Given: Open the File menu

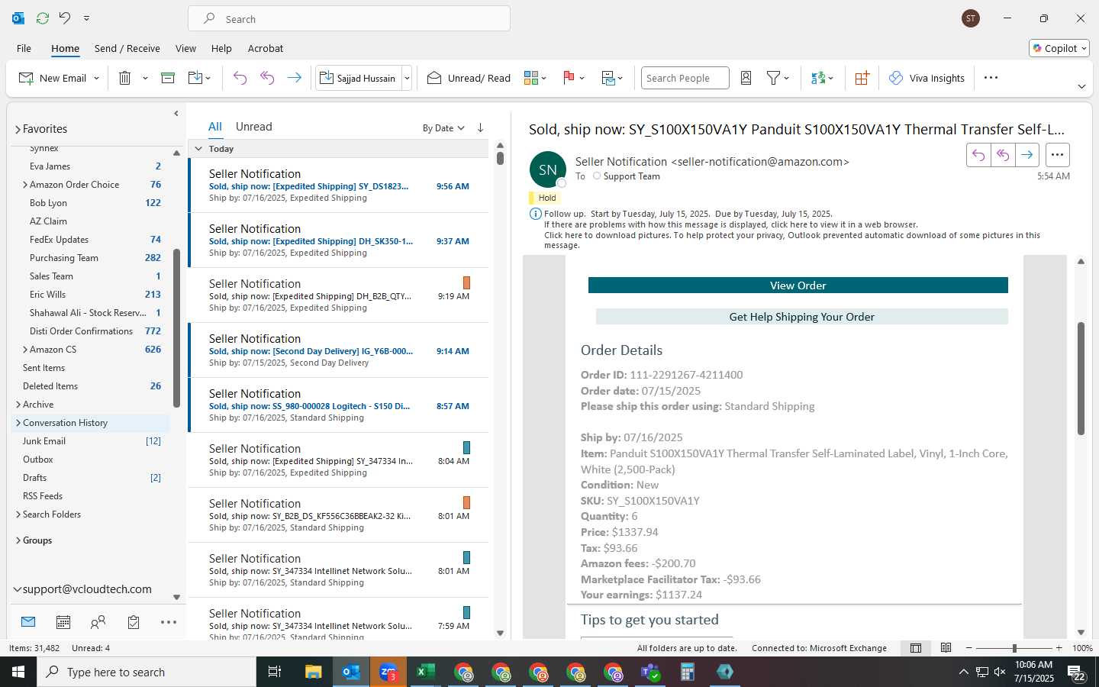Looking at the screenshot, I should (24, 48).
